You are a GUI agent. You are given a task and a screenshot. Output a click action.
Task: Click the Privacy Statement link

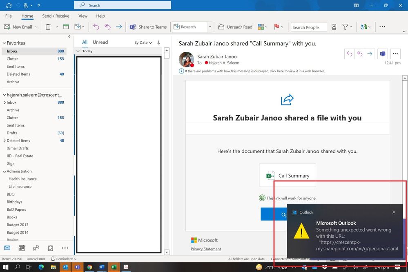click(206, 249)
